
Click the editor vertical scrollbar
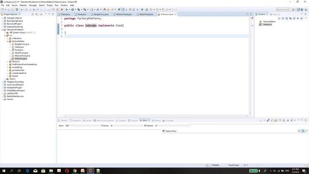[250, 65]
